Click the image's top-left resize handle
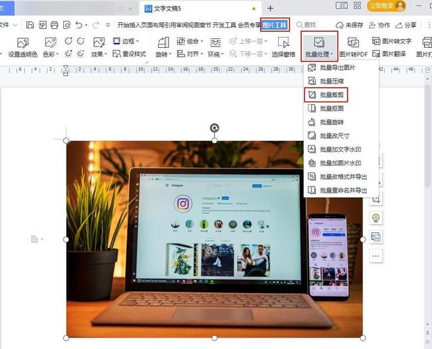Screen dimensions: 432x349 [66, 141]
